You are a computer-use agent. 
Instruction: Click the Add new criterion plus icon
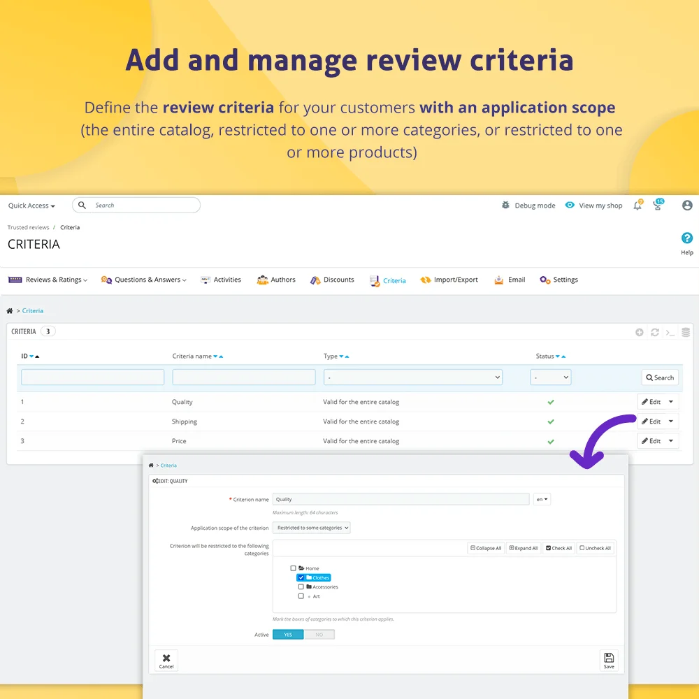click(639, 332)
